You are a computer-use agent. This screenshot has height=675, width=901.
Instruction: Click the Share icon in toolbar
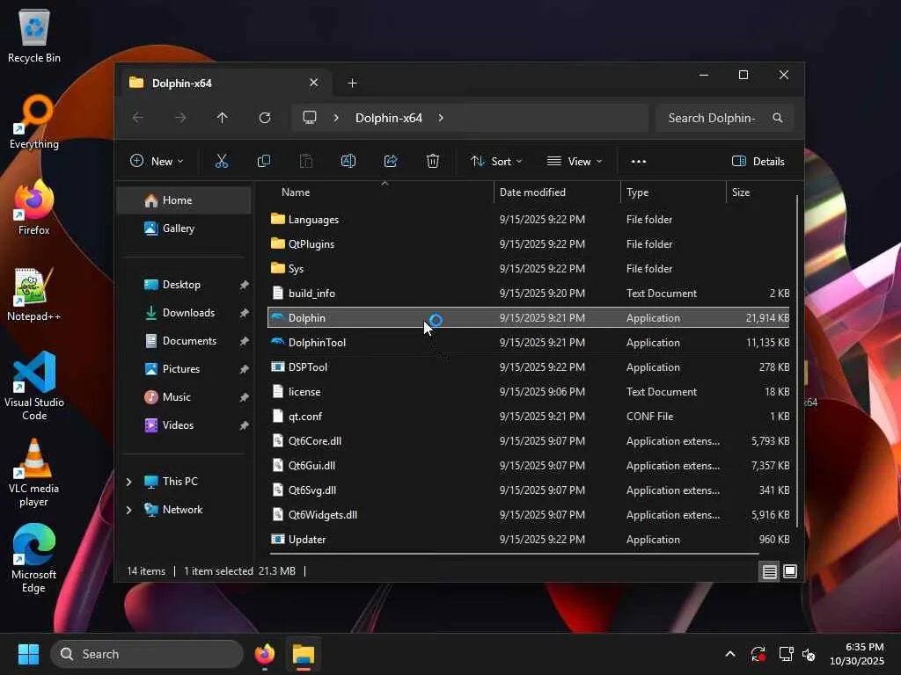(391, 161)
